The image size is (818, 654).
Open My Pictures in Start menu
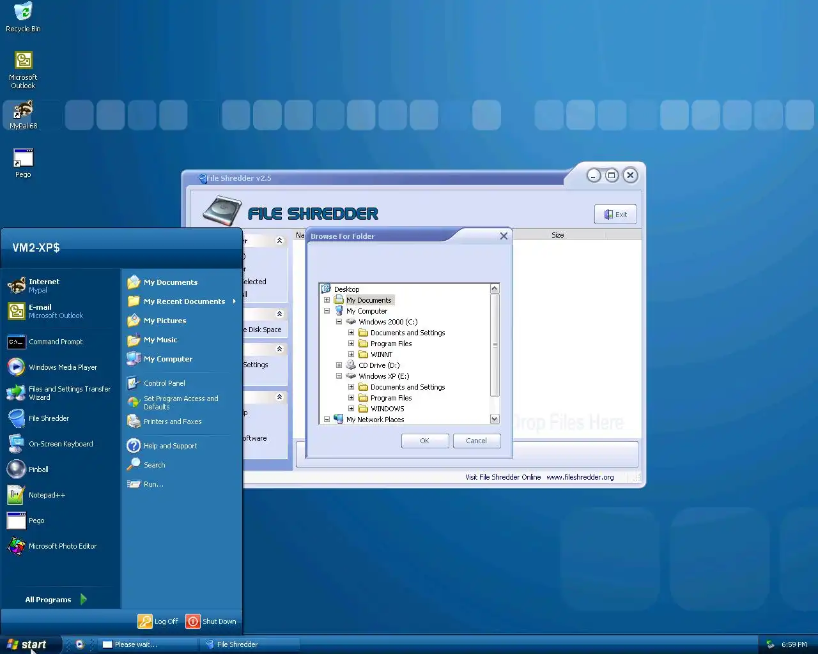click(x=181, y=321)
